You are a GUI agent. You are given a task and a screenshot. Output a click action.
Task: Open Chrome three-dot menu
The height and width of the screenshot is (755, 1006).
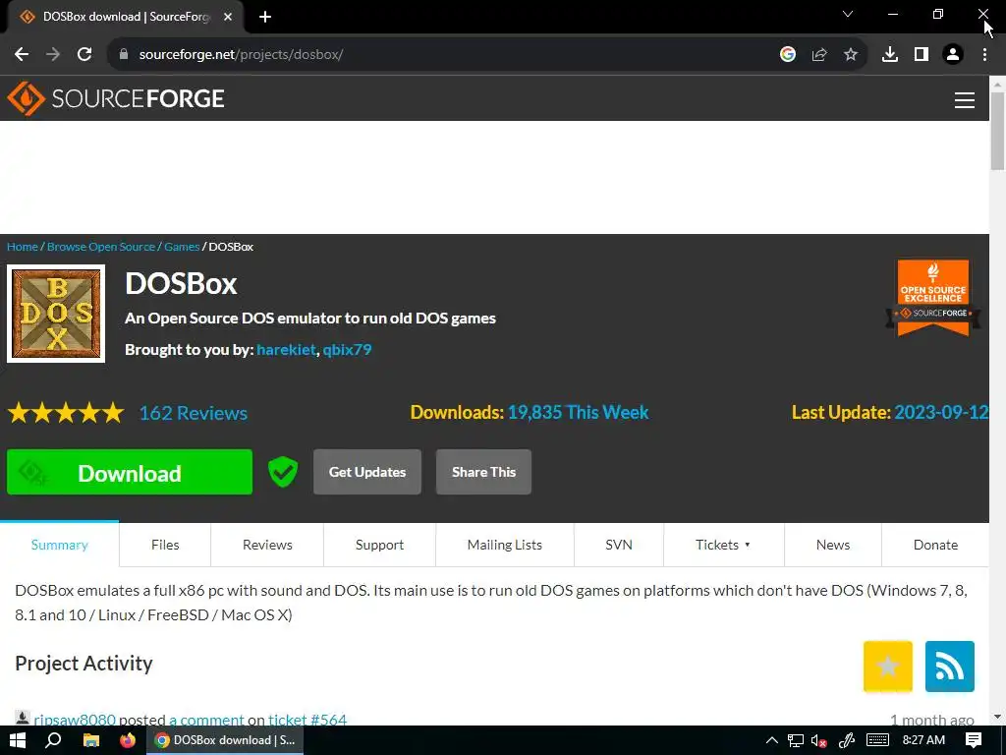coord(984,55)
